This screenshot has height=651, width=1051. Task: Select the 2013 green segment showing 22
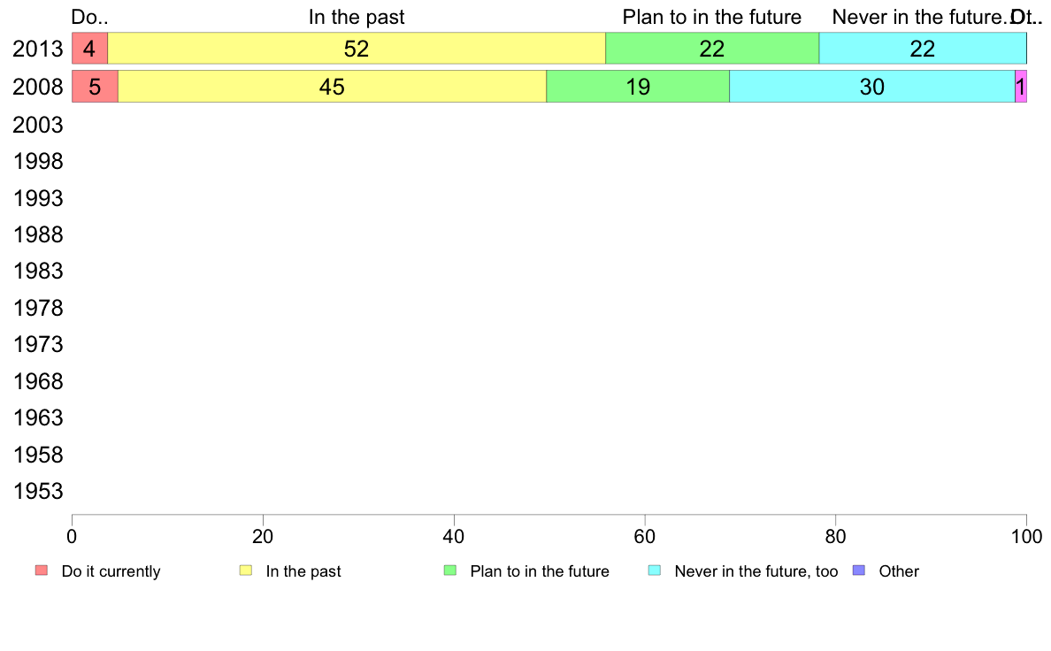coord(712,49)
